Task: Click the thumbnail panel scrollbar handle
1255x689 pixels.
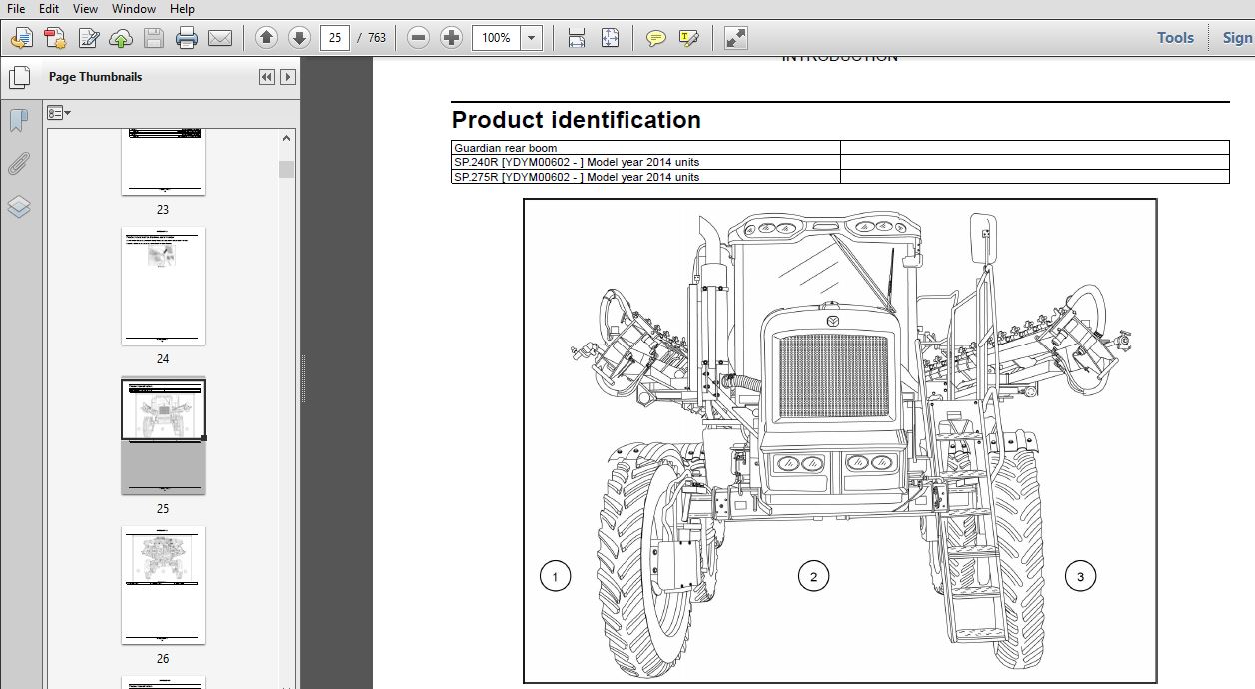Action: pyautogui.click(x=287, y=168)
